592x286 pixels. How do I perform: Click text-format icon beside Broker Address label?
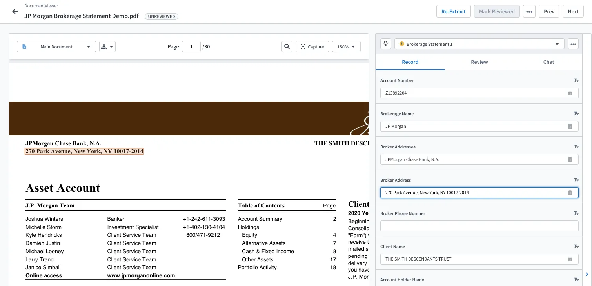(x=576, y=180)
